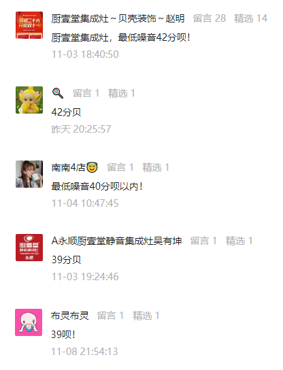The height and width of the screenshot is (370, 283).
Task: View 留言 28 count for 赵明
Action: coord(210,18)
